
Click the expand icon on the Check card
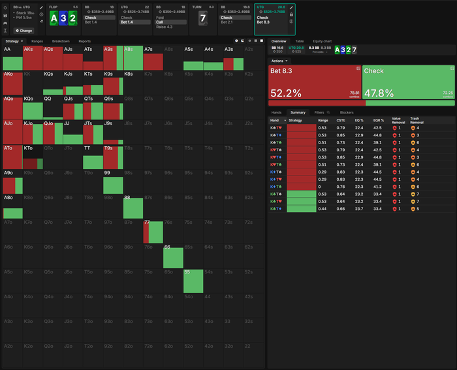point(452,69)
